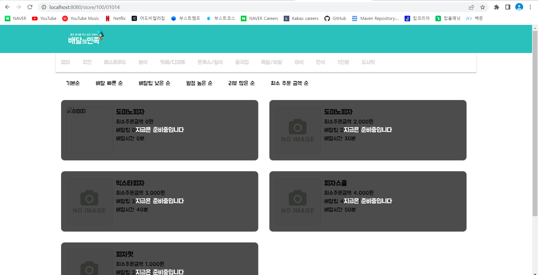Select the 분식 category tab

point(143,62)
